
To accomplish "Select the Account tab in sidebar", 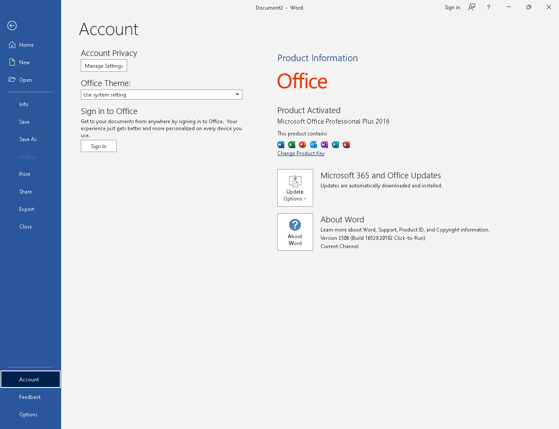I will coord(31,379).
